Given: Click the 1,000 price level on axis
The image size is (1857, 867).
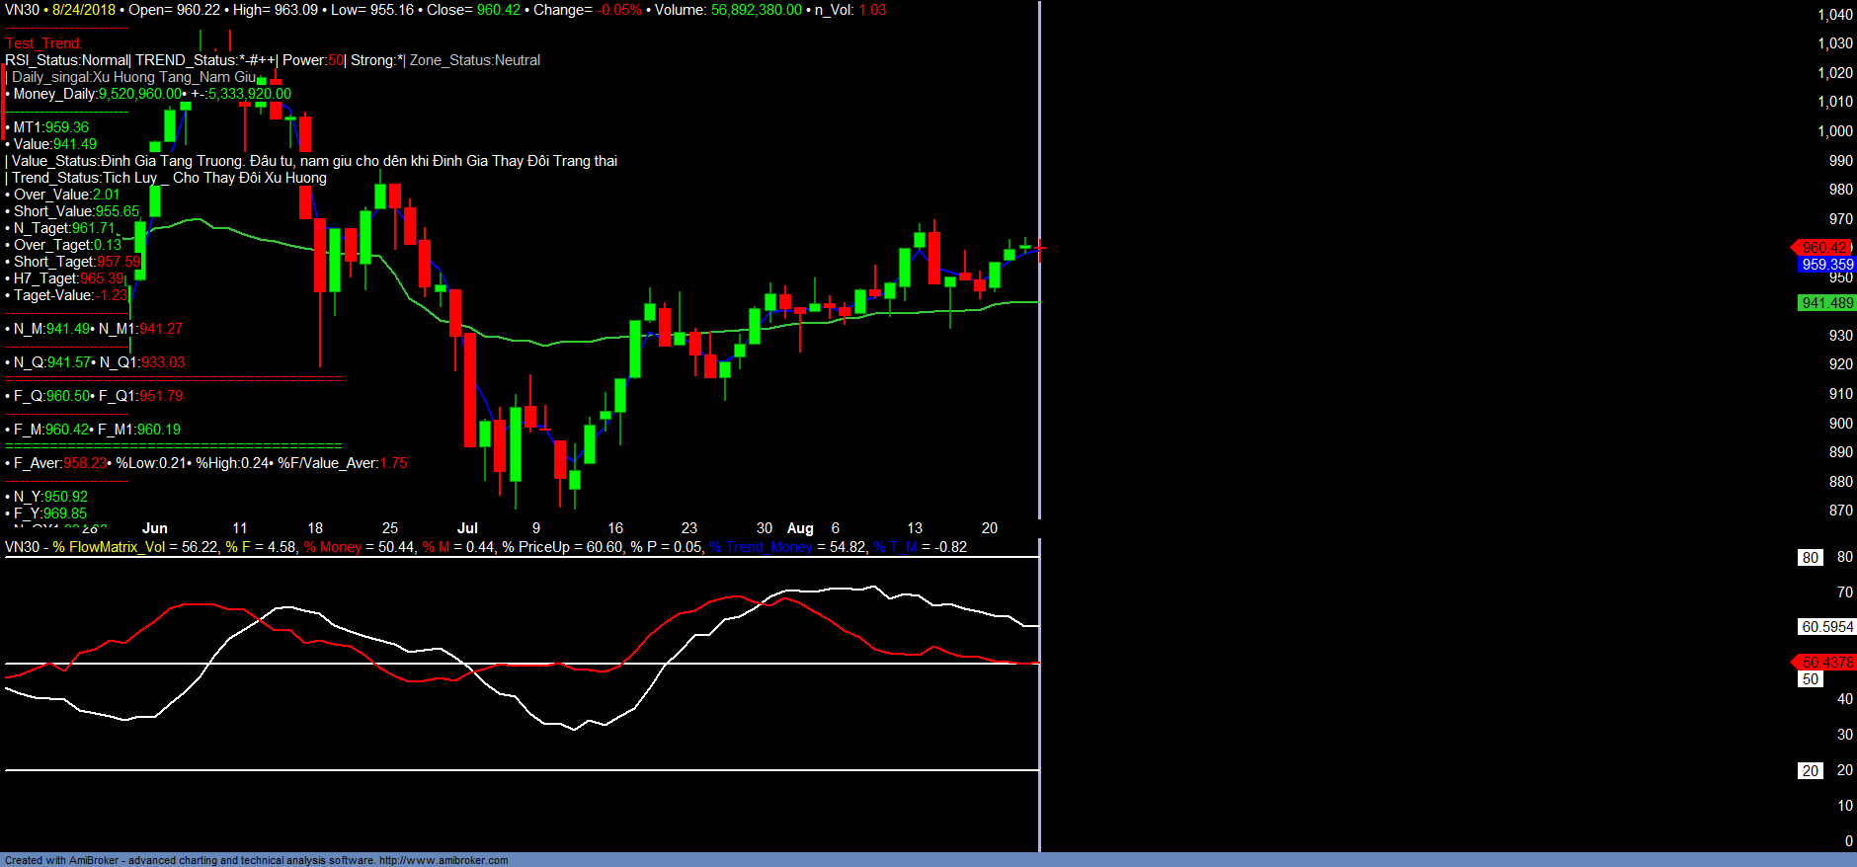Looking at the screenshot, I should pos(1834,130).
